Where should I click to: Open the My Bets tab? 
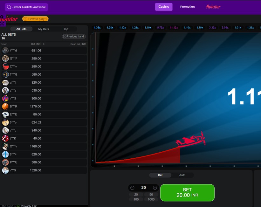44,29
